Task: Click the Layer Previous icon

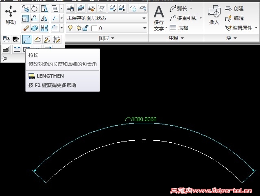Action: click(x=101, y=8)
